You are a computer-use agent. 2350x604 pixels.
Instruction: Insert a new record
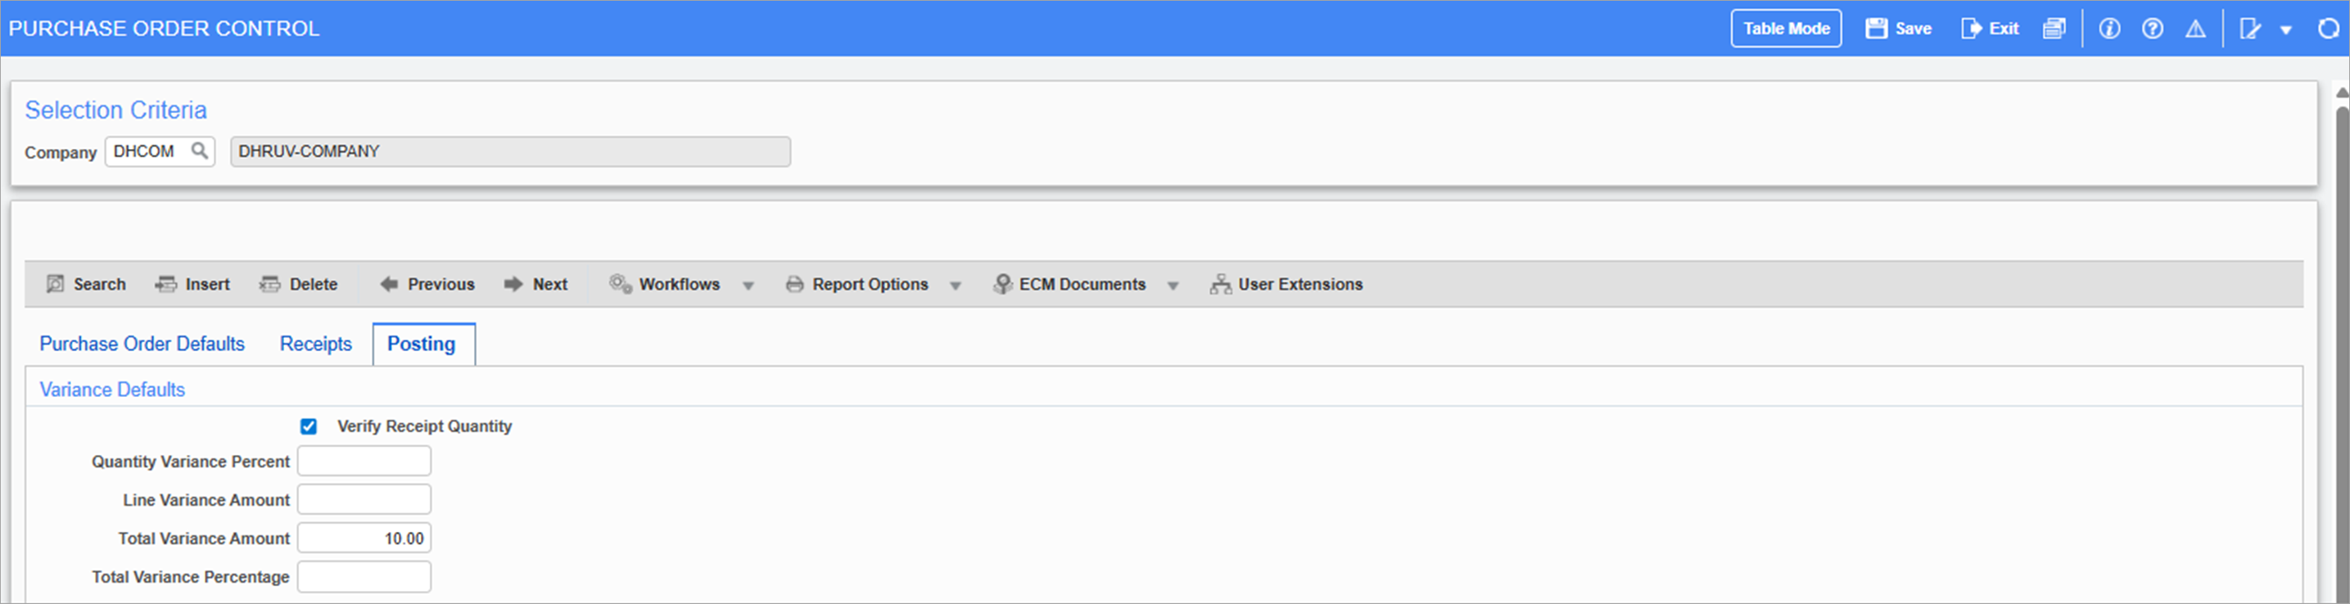pos(192,284)
